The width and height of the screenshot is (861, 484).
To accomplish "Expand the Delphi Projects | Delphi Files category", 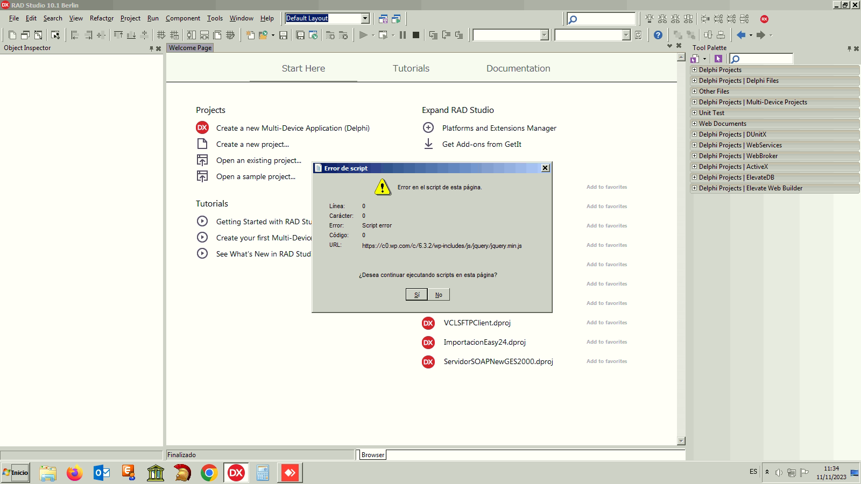I will click(x=694, y=81).
